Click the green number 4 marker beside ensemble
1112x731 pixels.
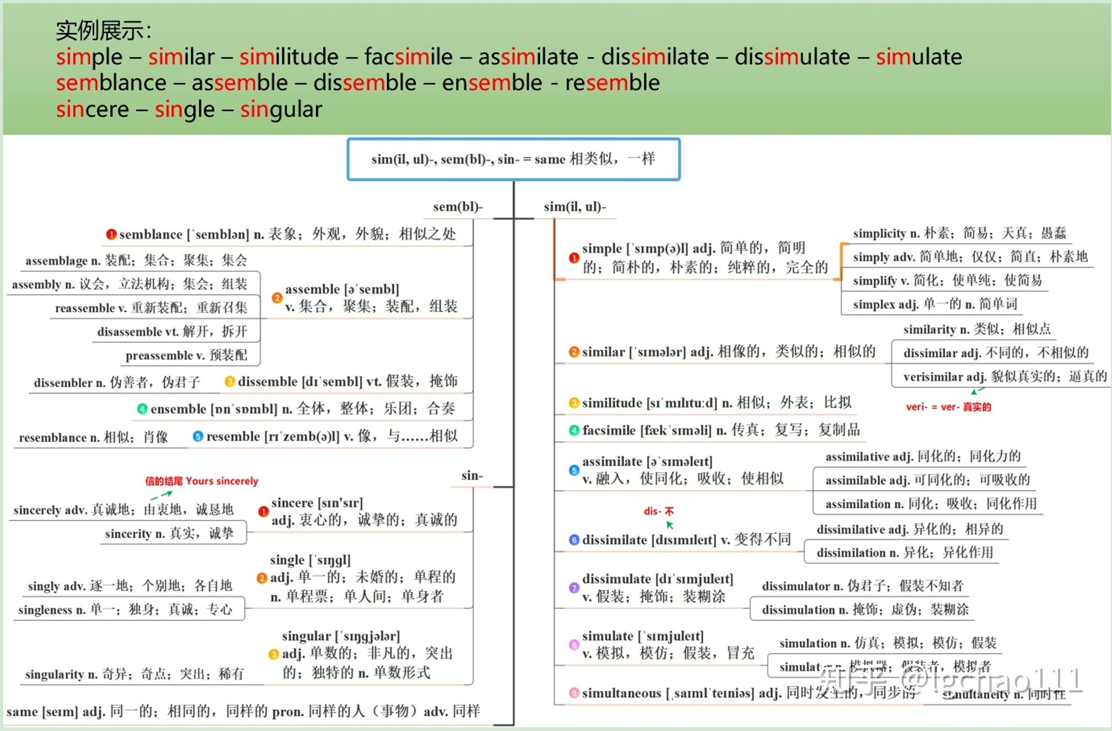coord(142,409)
